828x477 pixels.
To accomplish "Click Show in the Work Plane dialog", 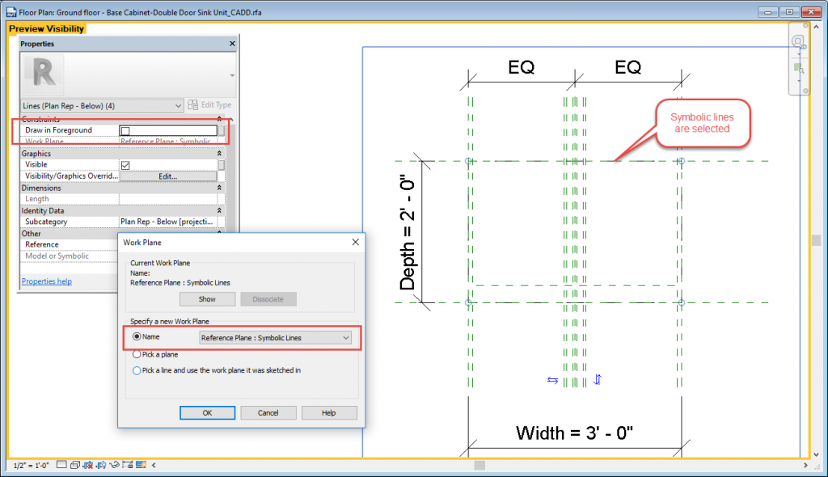I will pos(207,299).
